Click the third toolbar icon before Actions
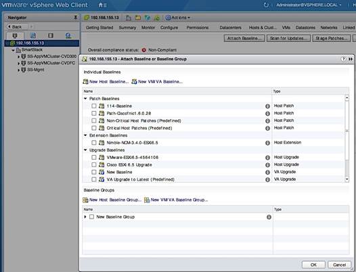This screenshot has width=356, height=272. (x=148, y=18)
